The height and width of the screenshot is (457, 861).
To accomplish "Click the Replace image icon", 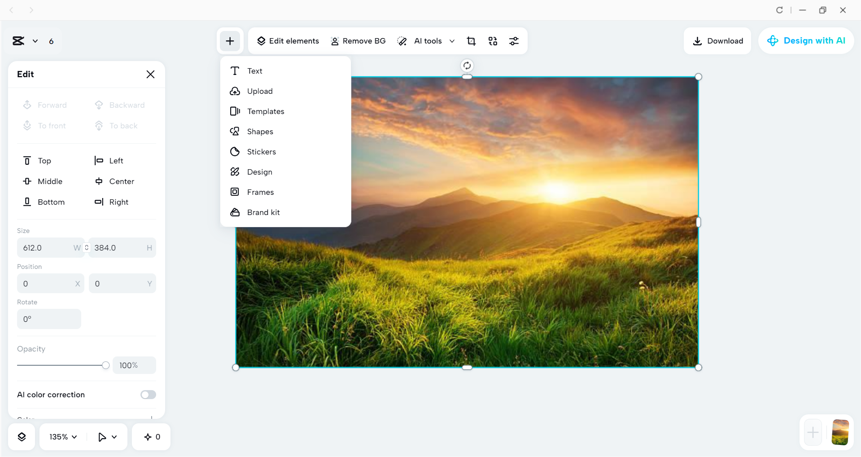I will click(493, 41).
